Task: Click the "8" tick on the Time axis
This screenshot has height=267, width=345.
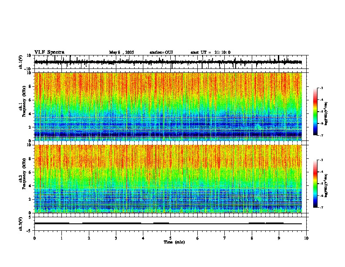Action: point(252,238)
